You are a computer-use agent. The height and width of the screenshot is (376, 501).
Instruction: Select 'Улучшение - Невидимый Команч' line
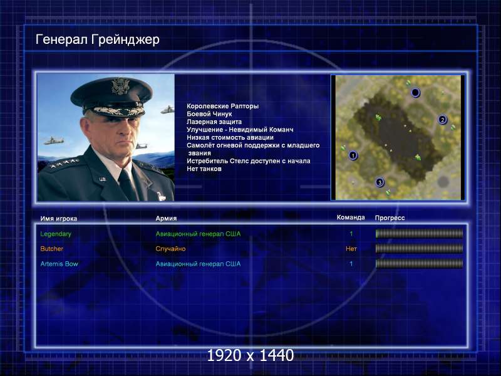click(240, 130)
